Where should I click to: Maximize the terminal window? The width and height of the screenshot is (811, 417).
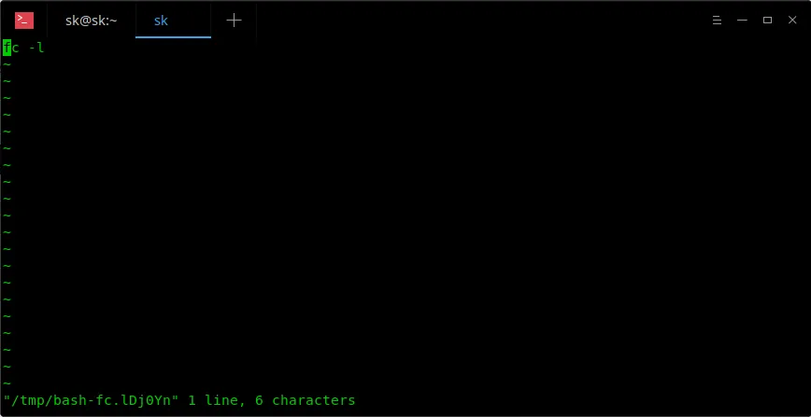768,21
